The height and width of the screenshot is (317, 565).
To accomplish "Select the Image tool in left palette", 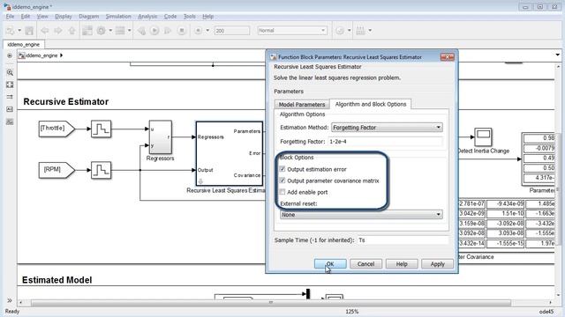I will (10, 122).
